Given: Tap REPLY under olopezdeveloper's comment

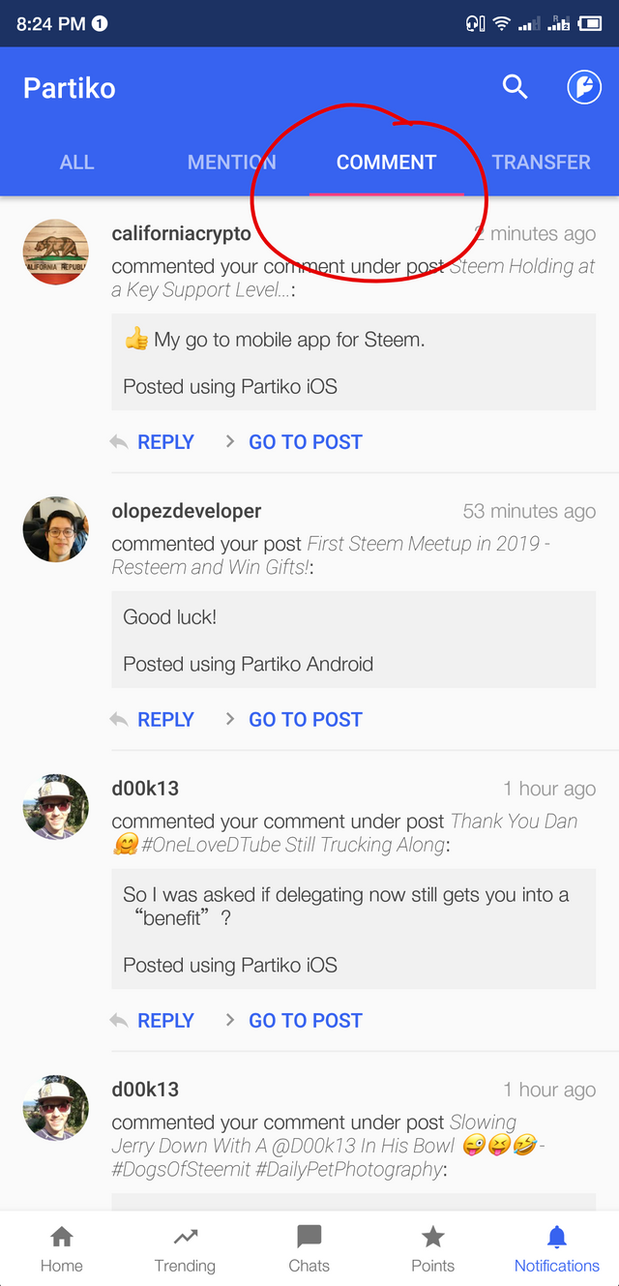Looking at the screenshot, I should click(x=165, y=719).
